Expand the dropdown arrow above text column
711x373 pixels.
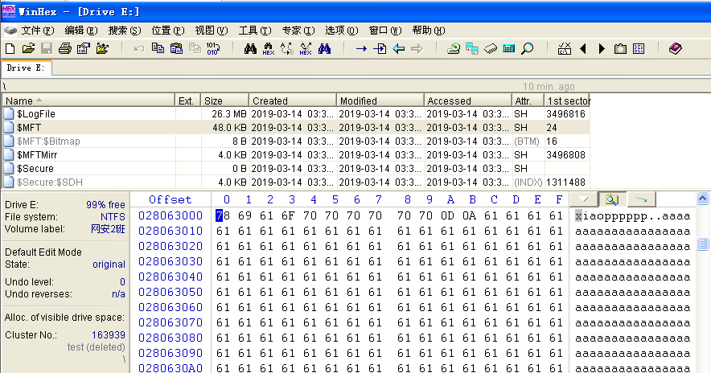584,199
